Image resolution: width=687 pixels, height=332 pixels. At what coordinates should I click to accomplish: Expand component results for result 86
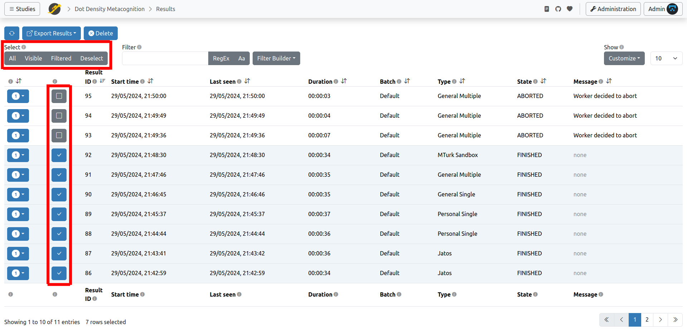click(x=18, y=273)
